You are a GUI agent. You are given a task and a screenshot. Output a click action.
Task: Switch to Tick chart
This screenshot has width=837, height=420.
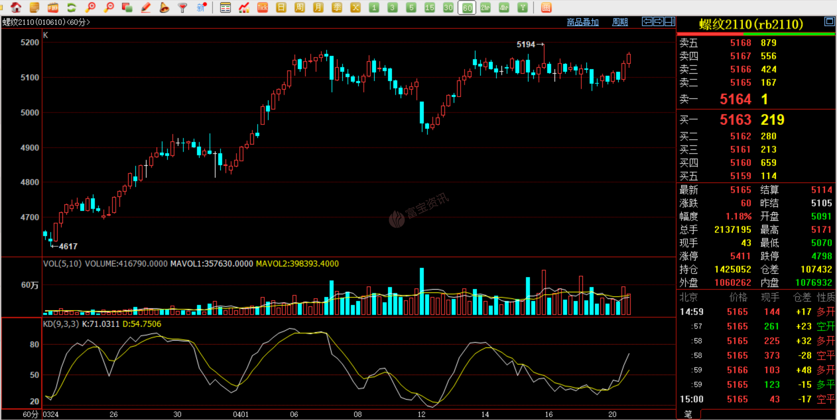pos(263,8)
